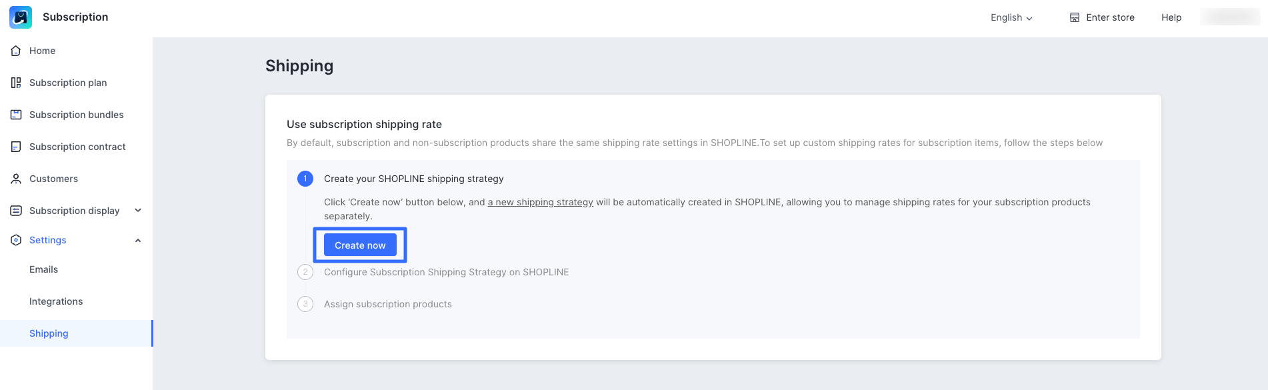Click the Subscription app logo icon

tap(21, 17)
